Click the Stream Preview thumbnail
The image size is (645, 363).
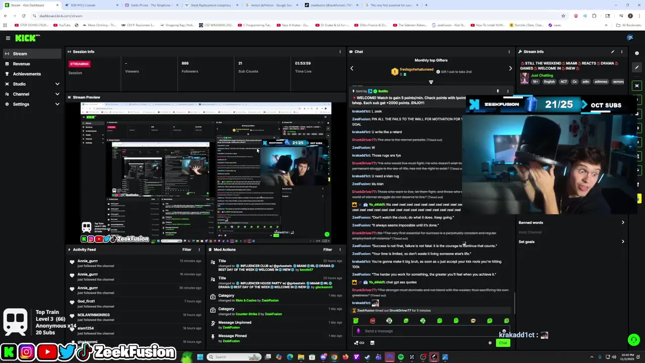coord(206,172)
